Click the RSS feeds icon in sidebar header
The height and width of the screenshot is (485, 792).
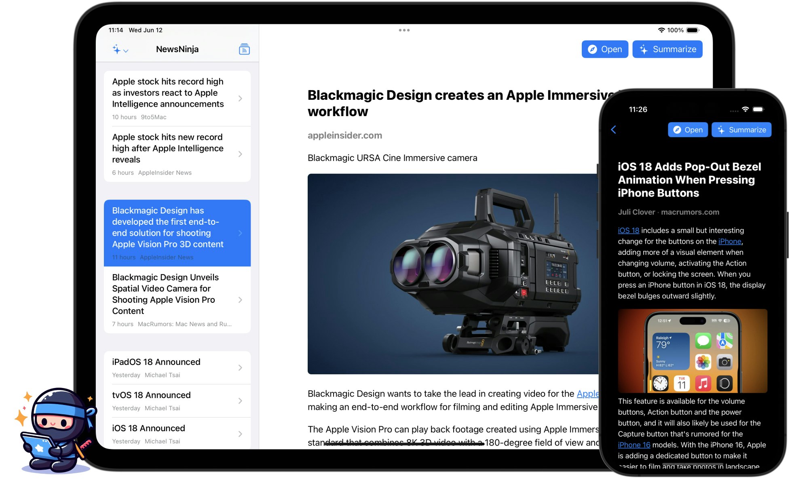(x=244, y=49)
